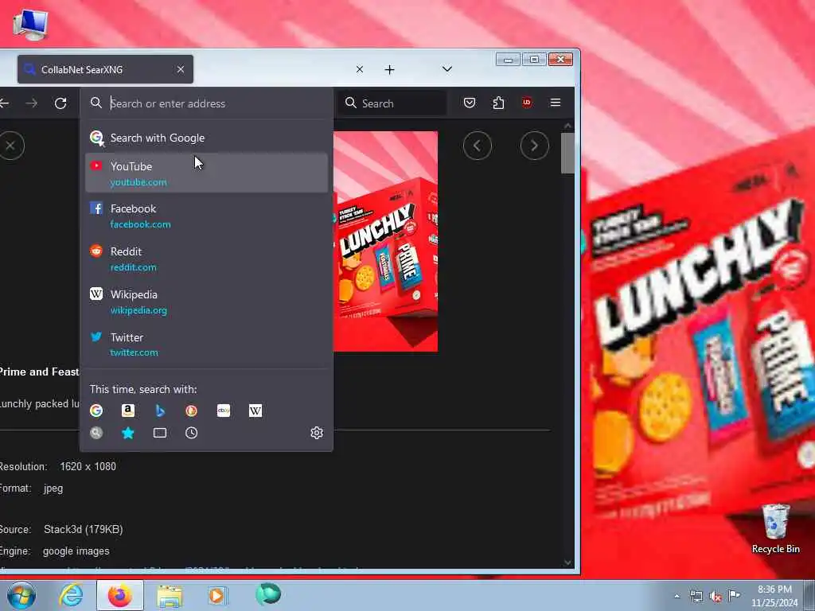
Task: Show previous image with left arrow circle
Action: pos(478,146)
